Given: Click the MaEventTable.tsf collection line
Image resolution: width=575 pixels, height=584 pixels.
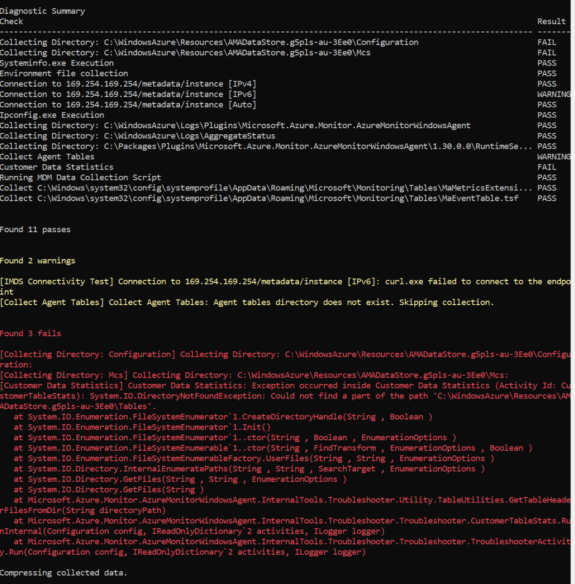Looking at the screenshot, I should click(259, 198).
